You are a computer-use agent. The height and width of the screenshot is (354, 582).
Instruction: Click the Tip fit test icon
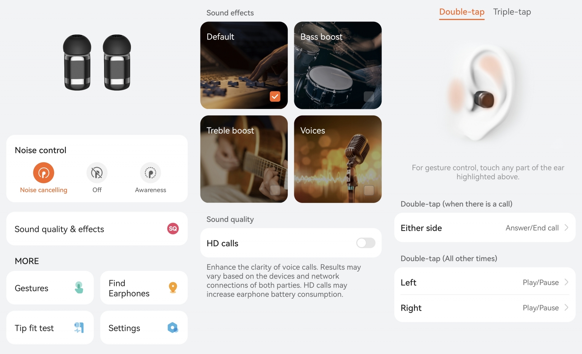(79, 327)
